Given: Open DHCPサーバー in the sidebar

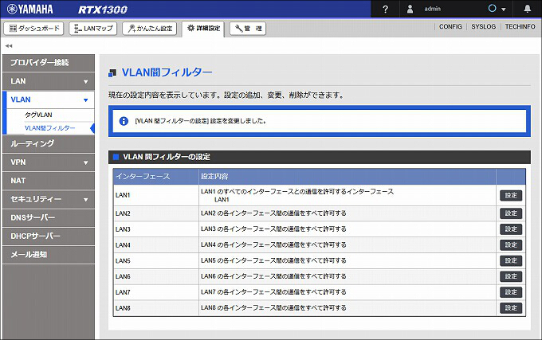Looking at the screenshot, I should [x=49, y=236].
